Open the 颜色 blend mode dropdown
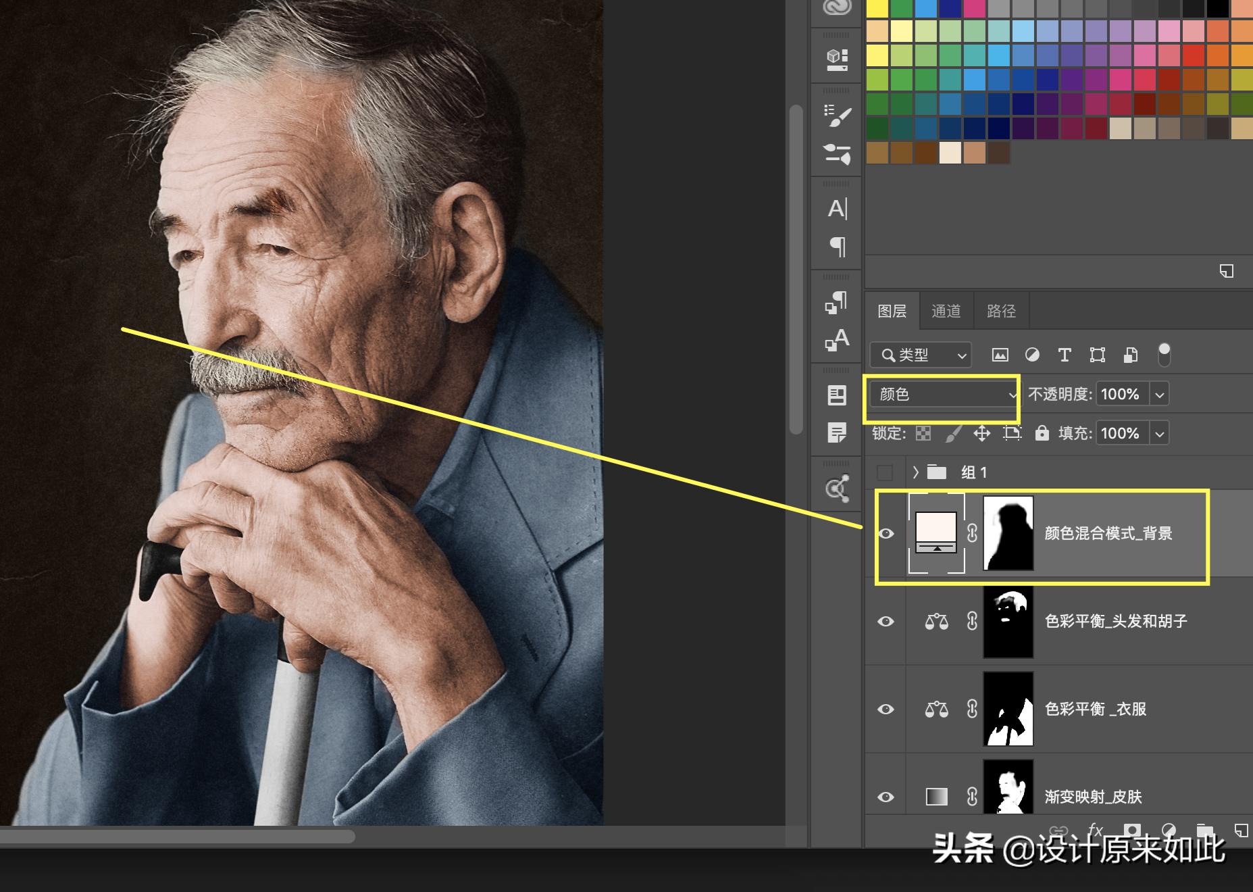Screen dimensions: 1253x892 pos(943,394)
